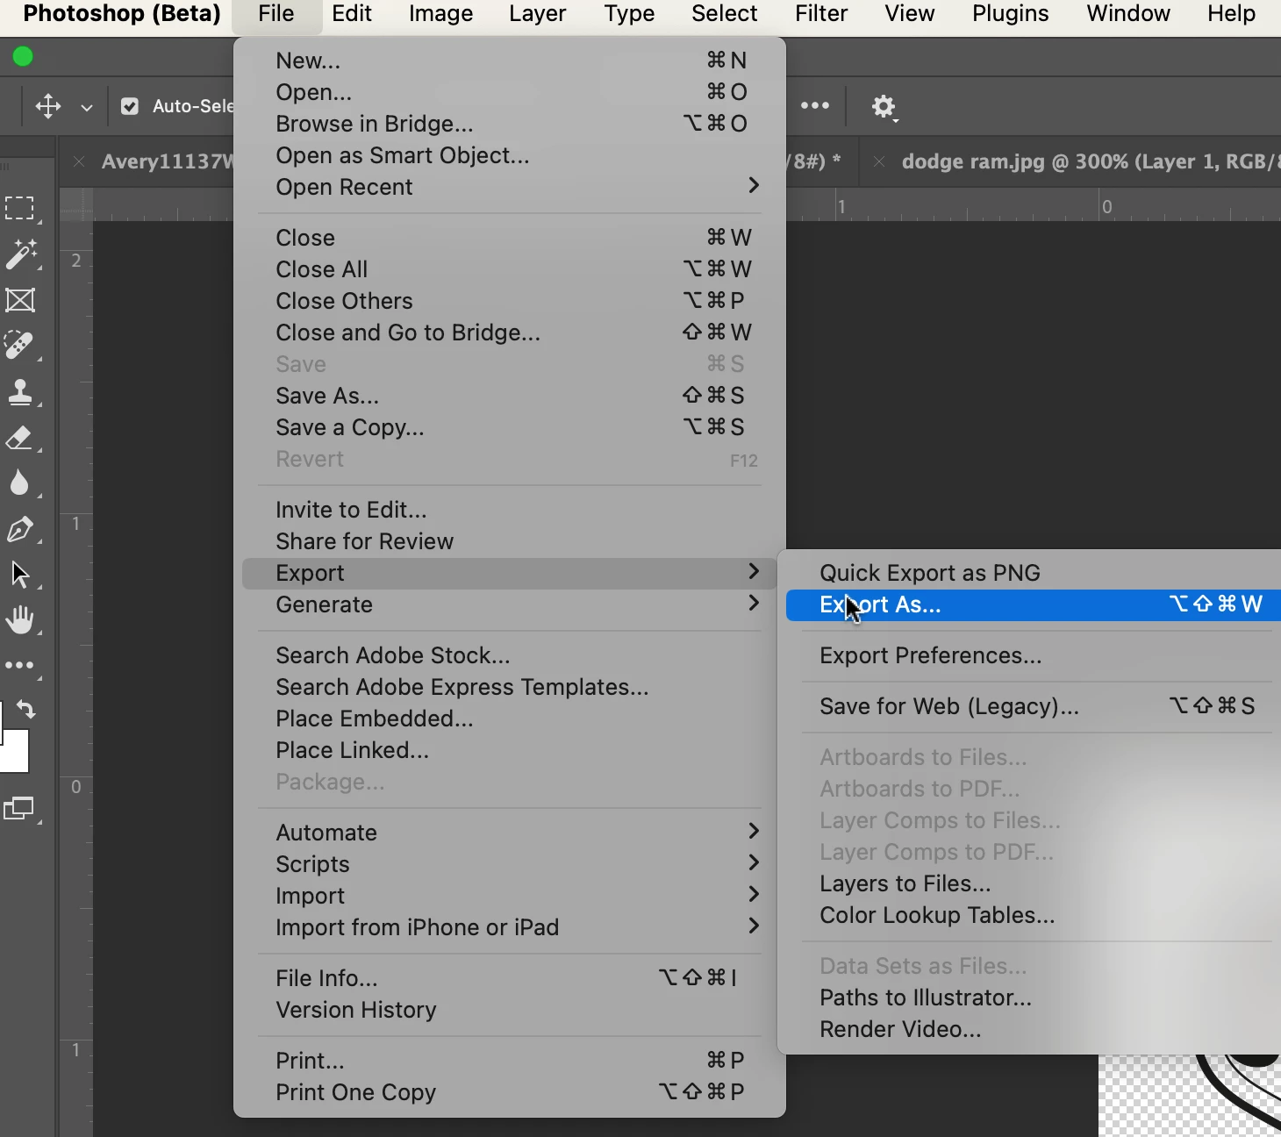Screen dimensions: 1281x1137
Task: Close the Avery11137W document tab
Action: (x=79, y=161)
